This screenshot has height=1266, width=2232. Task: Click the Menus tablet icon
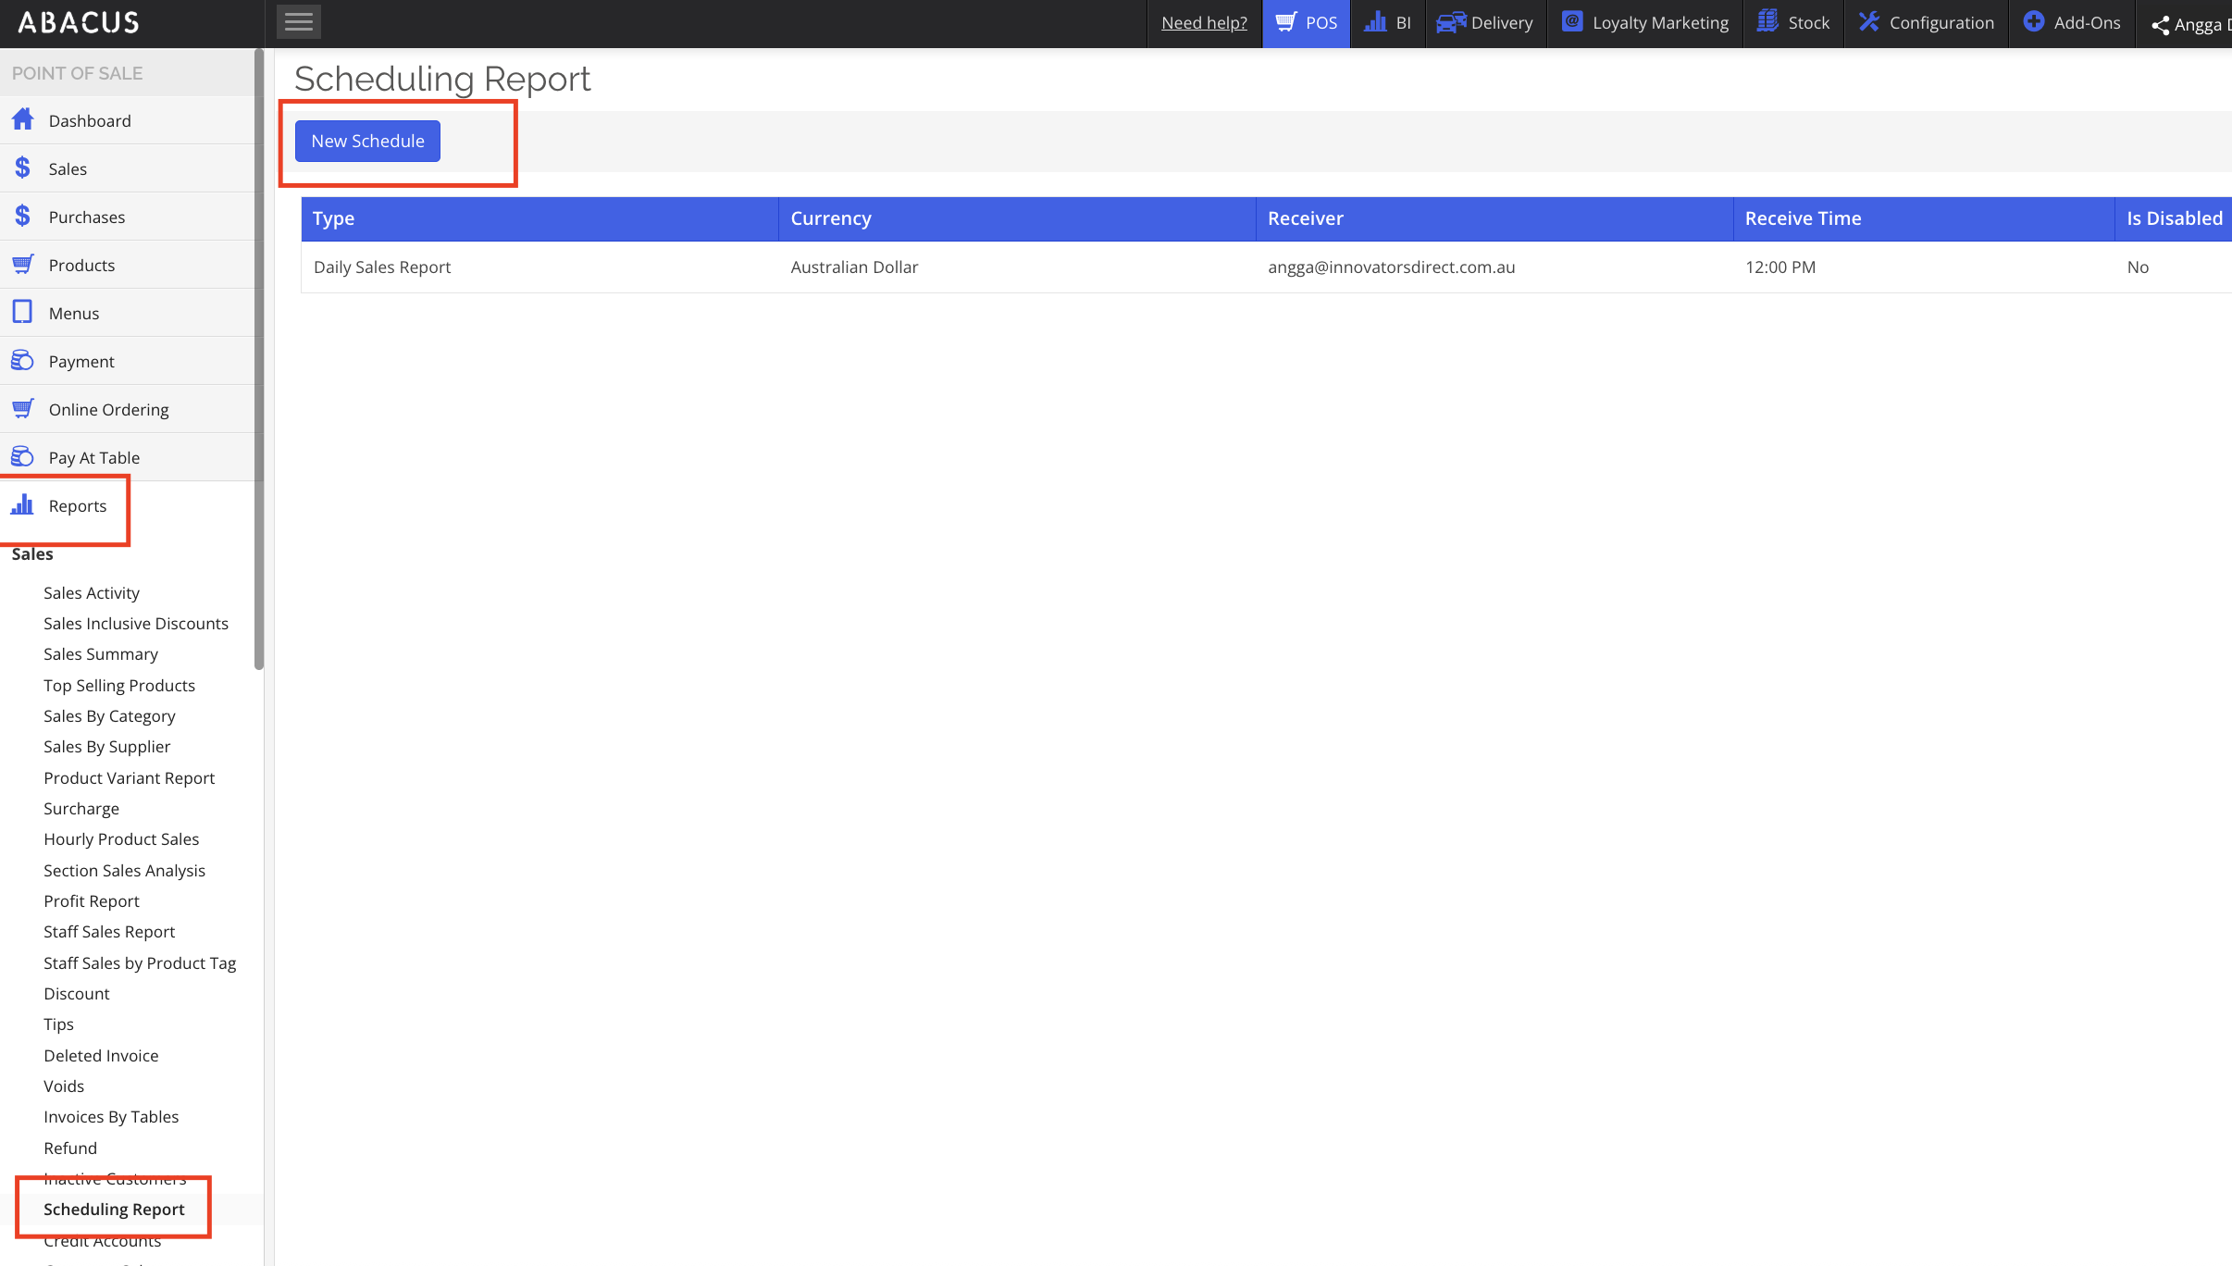tap(23, 313)
